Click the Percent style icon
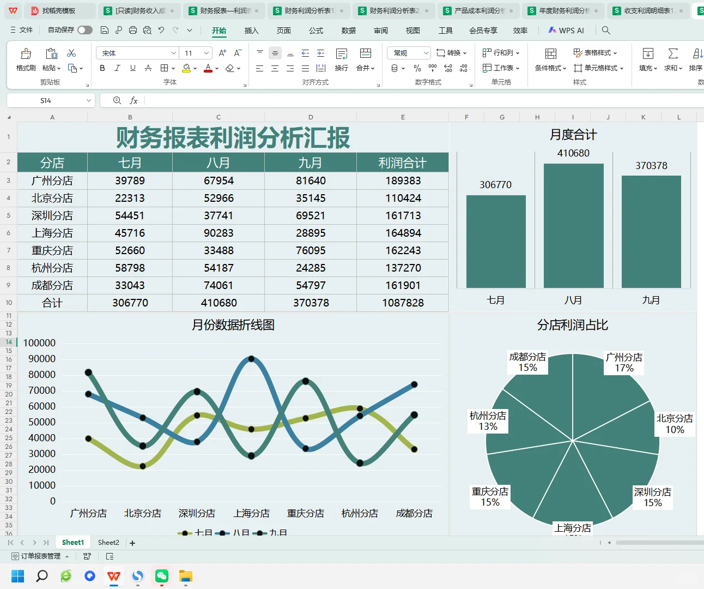This screenshot has height=589, width=704. [417, 68]
